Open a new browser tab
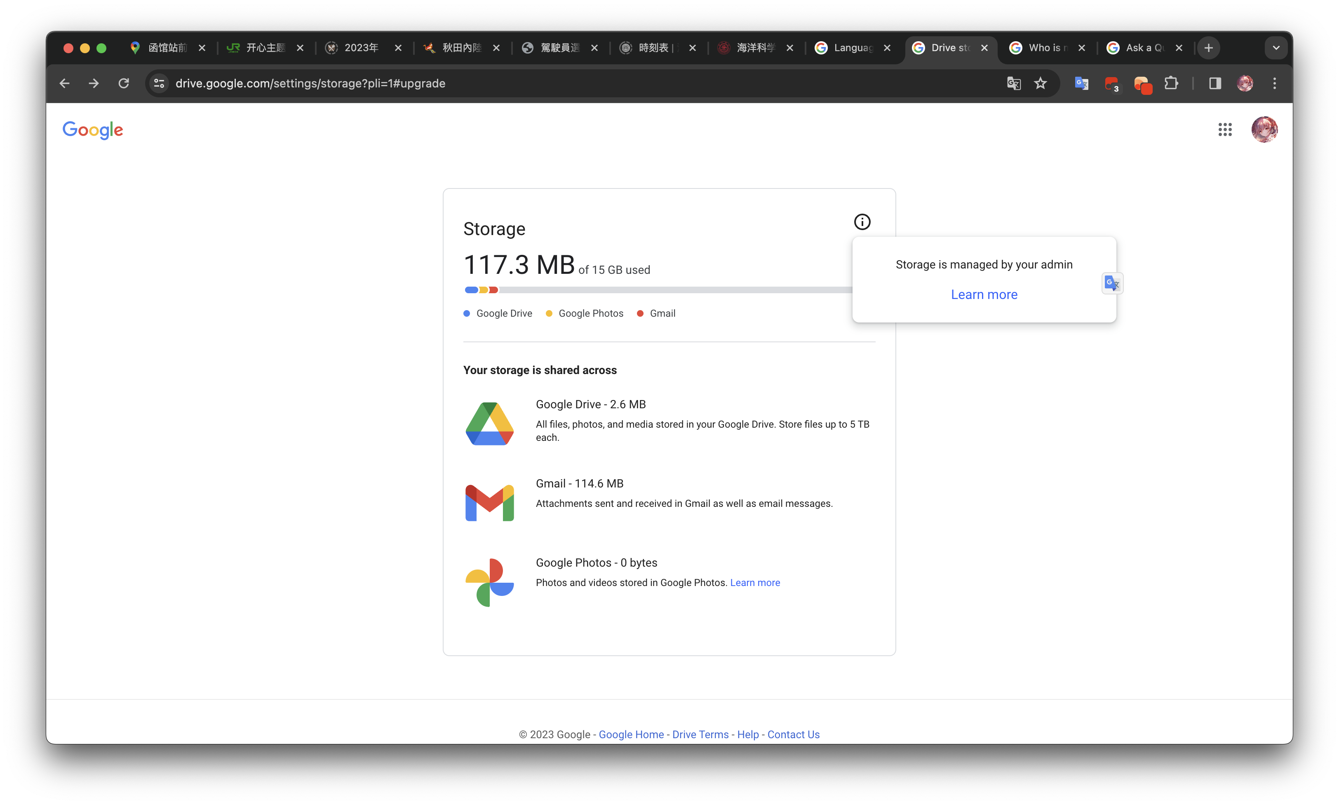 tap(1208, 48)
